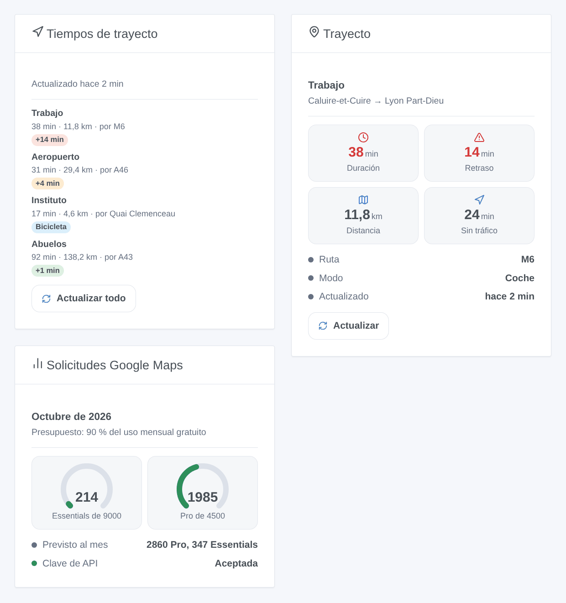Click the 'Actualizado hace 2 min' text
This screenshot has width=566, height=603.
[x=78, y=84]
